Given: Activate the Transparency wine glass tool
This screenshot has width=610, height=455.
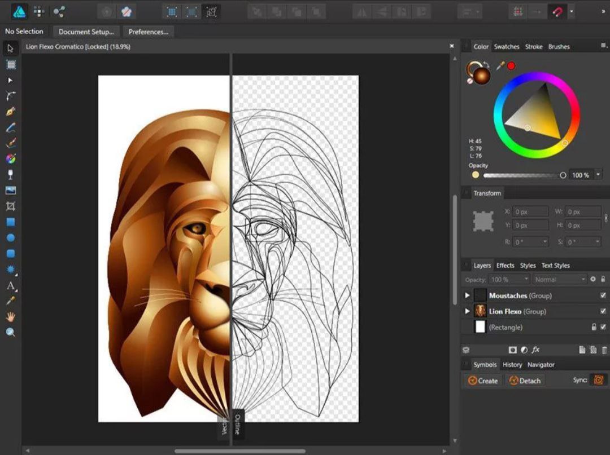Looking at the screenshot, I should point(10,175).
